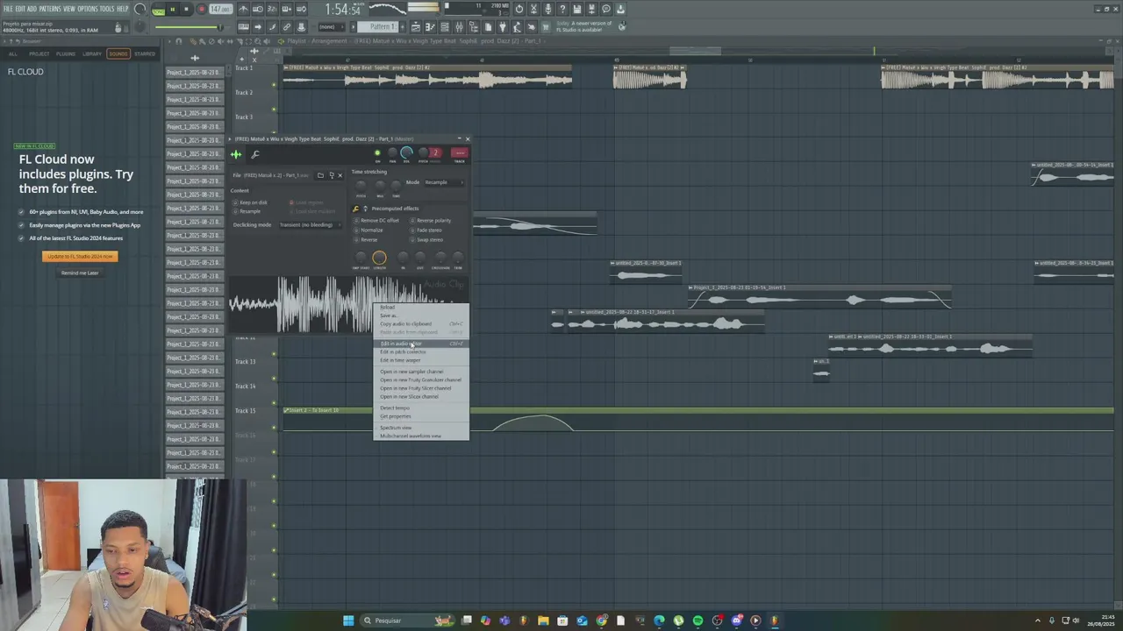Choose Edit in pitch corrector entry

click(421, 351)
